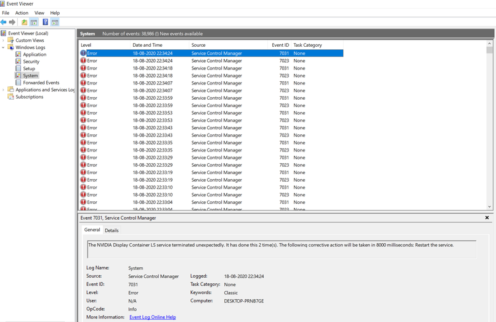This screenshot has height=322, width=496.
Task: Click error icon of 22:33:04 event 7031
Action: point(83,202)
